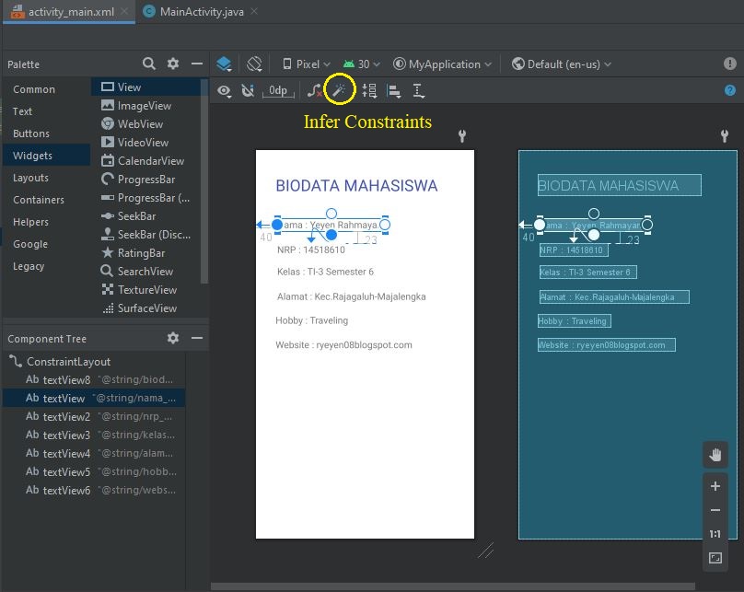Image resolution: width=744 pixels, height=592 pixels.
Task: Open the Pixel device selector dropdown
Action: [x=308, y=64]
